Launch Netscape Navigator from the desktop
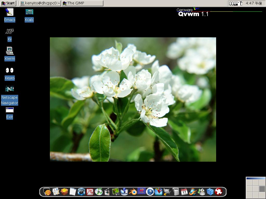The width and height of the screenshot is (266, 199). (10, 89)
